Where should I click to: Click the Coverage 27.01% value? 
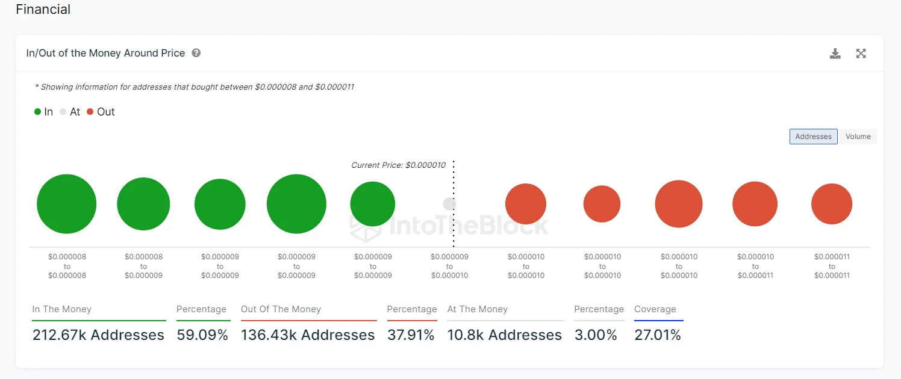(x=657, y=335)
